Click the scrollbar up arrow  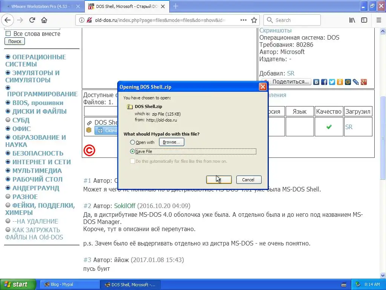[x=383, y=31]
